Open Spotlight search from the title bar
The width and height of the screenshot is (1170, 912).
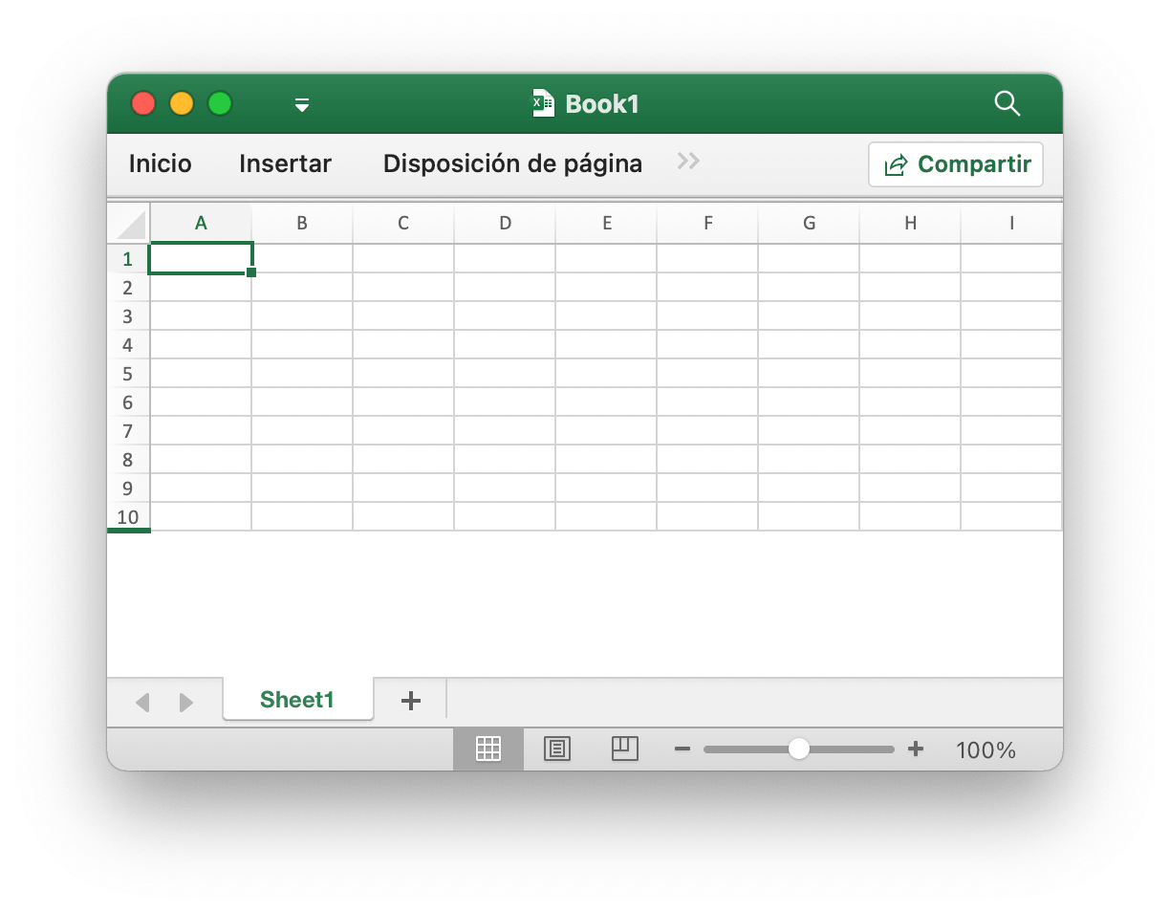pyautogui.click(x=1007, y=104)
